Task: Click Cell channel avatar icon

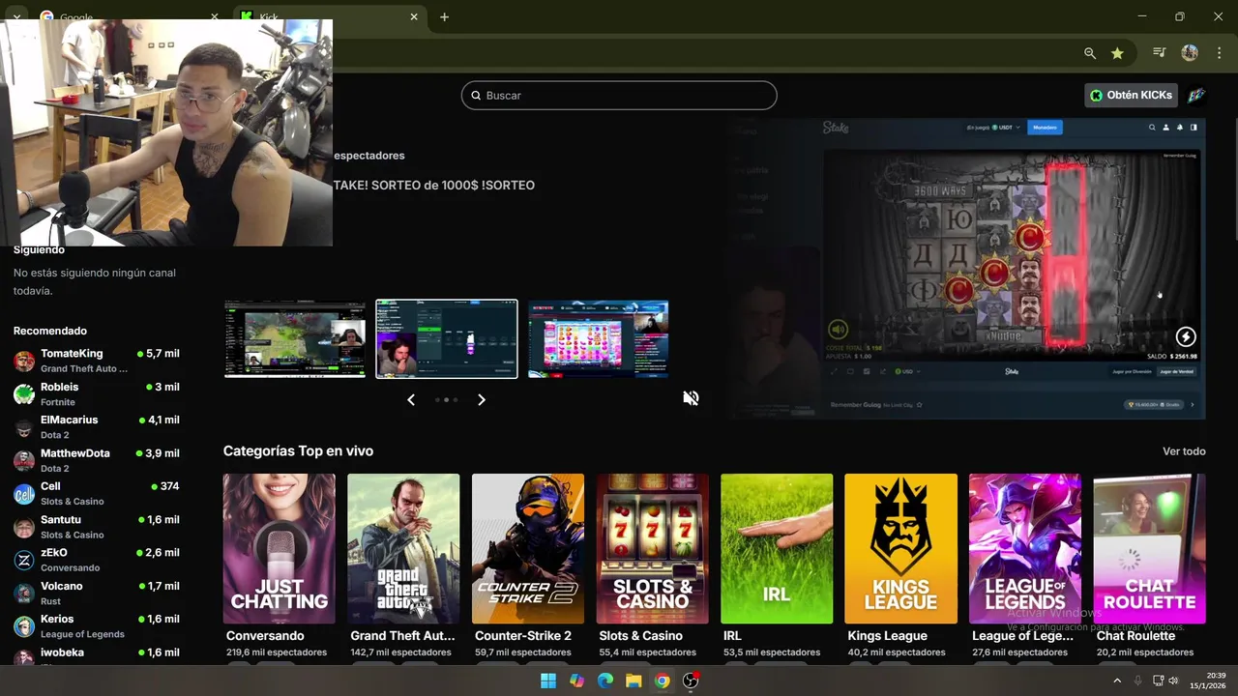Action: 24,494
